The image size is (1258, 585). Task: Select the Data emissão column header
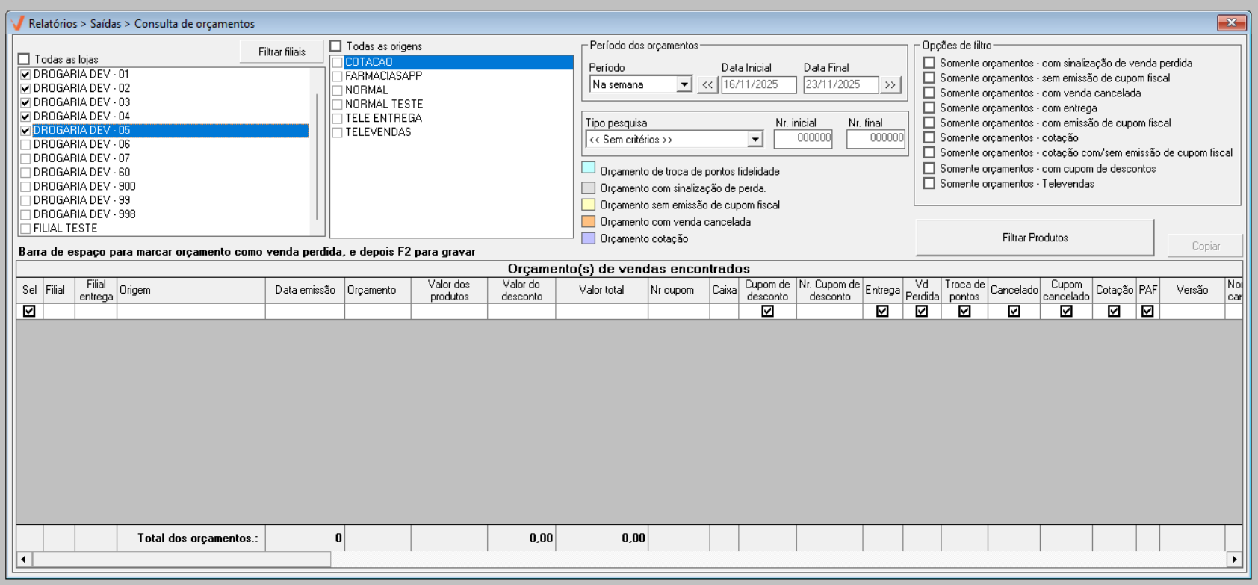pos(305,290)
